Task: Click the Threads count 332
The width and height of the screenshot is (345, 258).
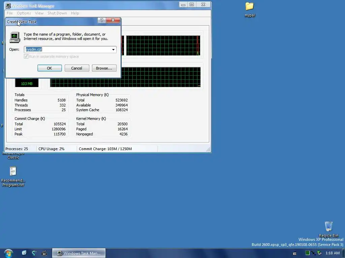Action: tap(62, 105)
